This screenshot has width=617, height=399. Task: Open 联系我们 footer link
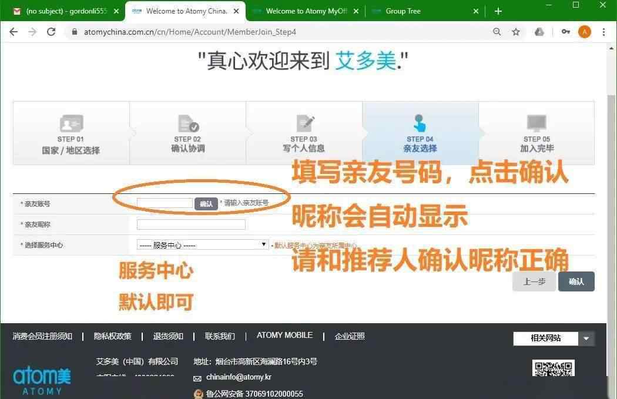pyautogui.click(x=220, y=336)
